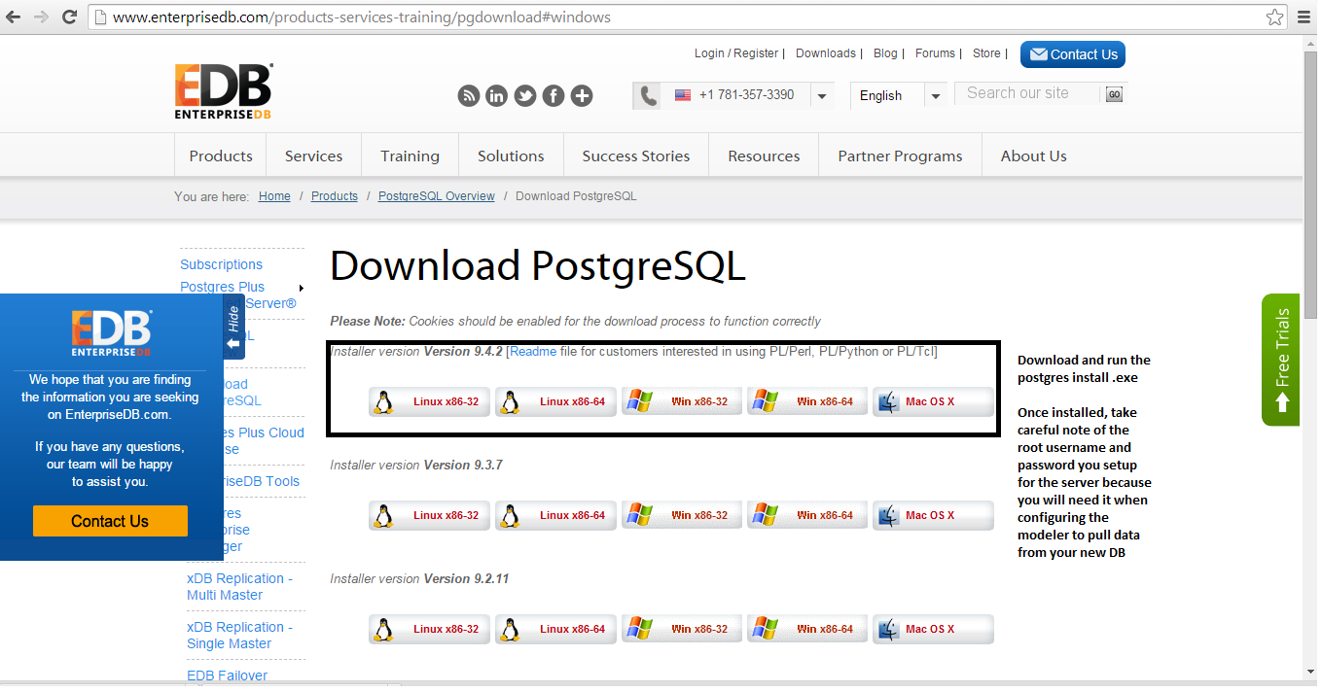The height and width of the screenshot is (692, 1322).
Task: Download version 9.2.11 Linux x86-32 installer
Action: pos(430,629)
